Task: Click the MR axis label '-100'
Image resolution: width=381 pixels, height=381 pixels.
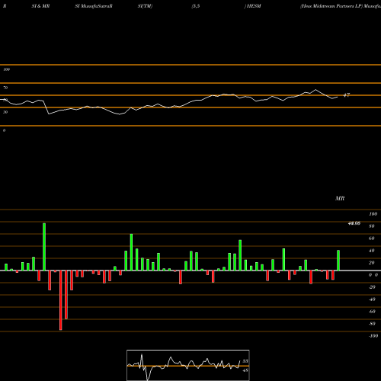Action: click(x=373, y=336)
